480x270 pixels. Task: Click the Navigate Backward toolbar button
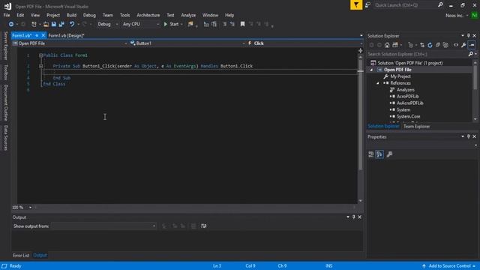(11, 24)
